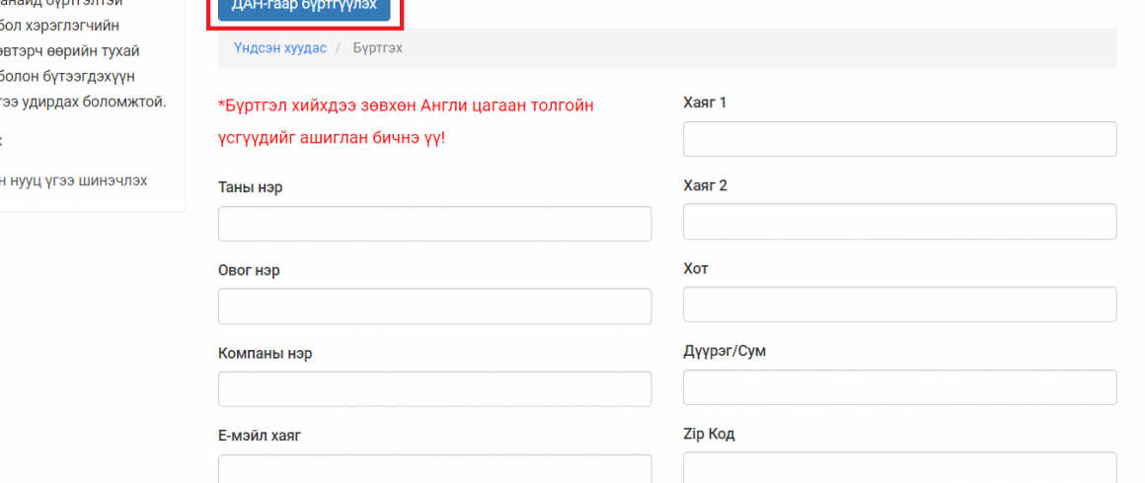Image resolution: width=1145 pixels, height=483 pixels.
Task: Click the 'Хаяг 1' label text
Action: pyautogui.click(x=705, y=103)
